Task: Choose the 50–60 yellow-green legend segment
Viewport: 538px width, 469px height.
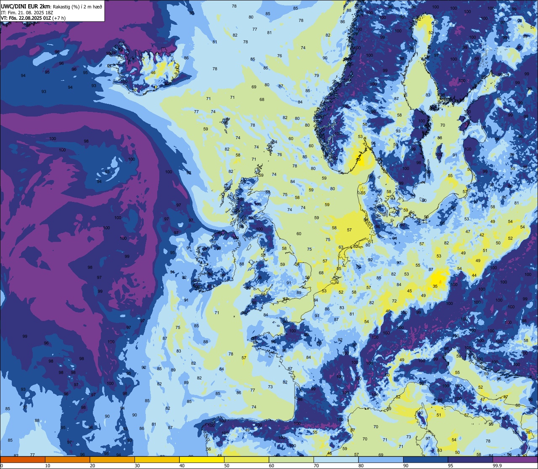Action: pos(246,459)
